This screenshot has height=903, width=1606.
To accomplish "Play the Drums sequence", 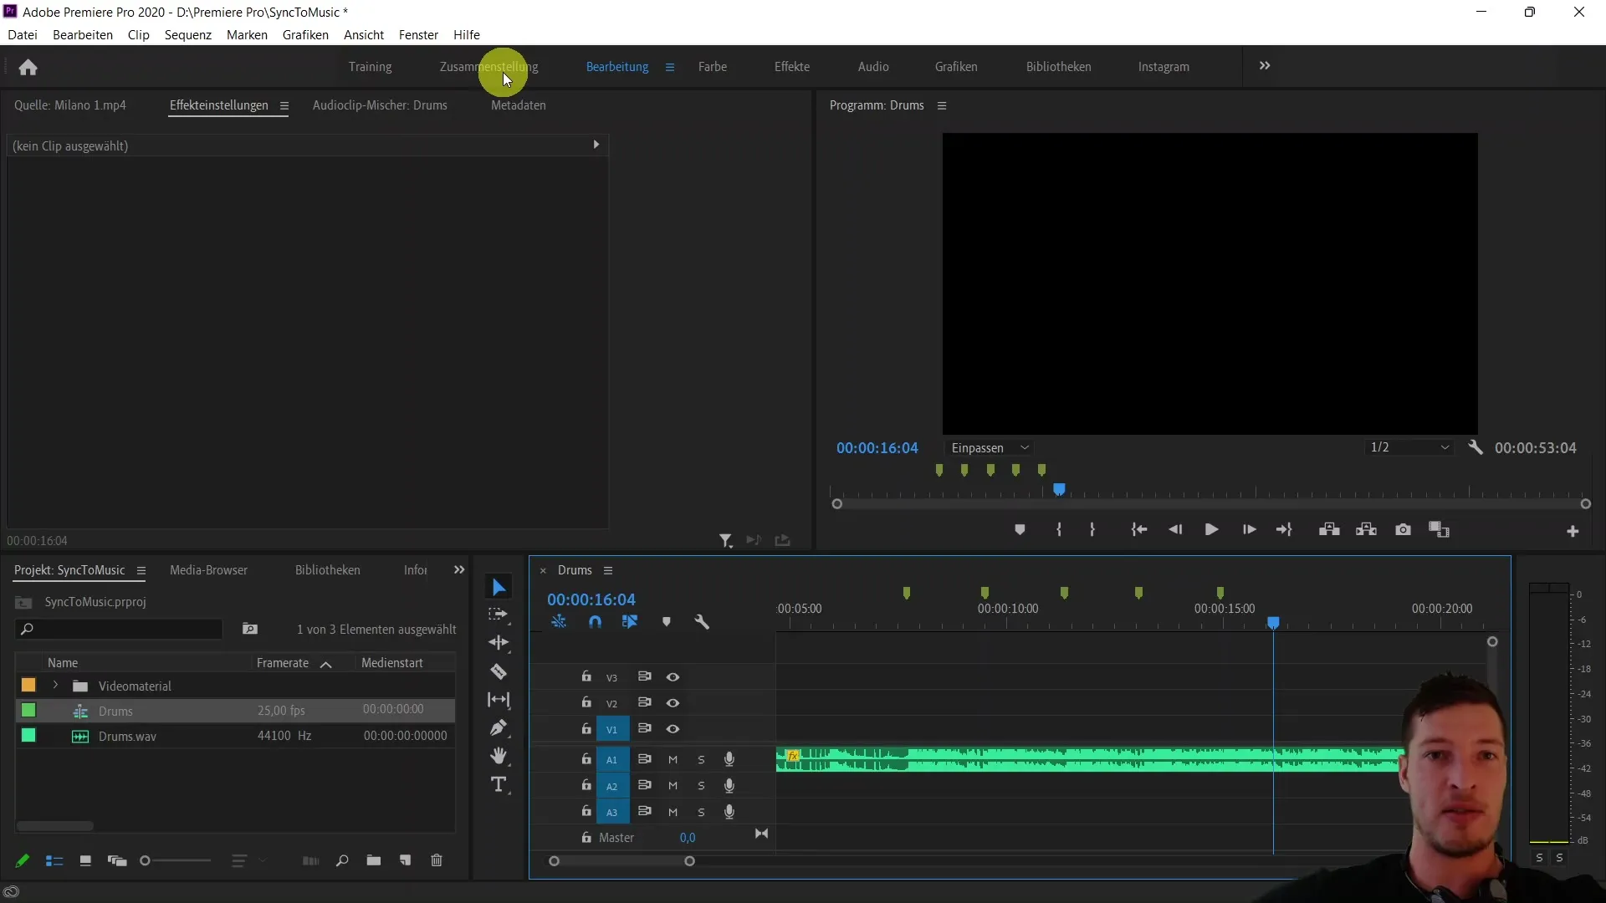I will 1211,530.
